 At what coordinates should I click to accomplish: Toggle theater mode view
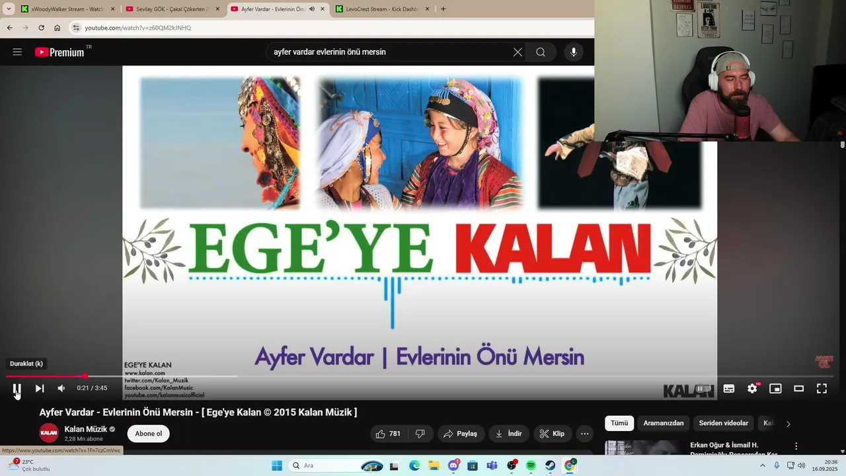(798, 389)
